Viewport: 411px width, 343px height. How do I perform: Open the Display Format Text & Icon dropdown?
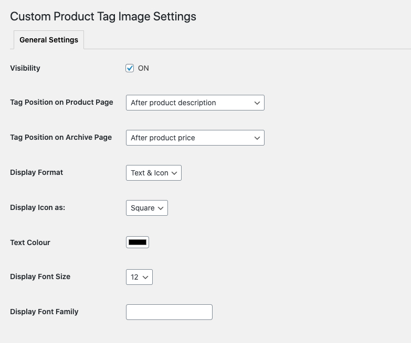(154, 173)
